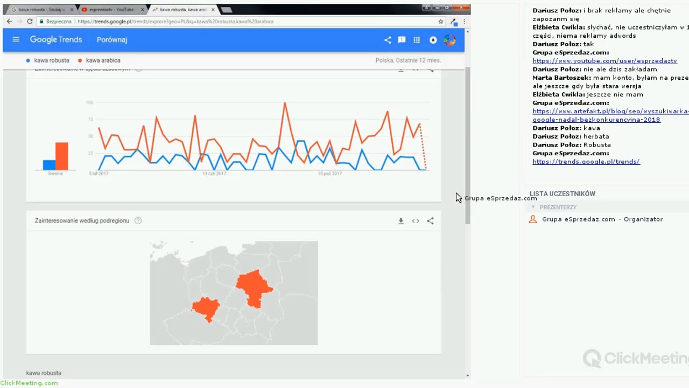The width and height of the screenshot is (689, 388).
Task: Close the esprzedaztv YouTube tab
Action: pyautogui.click(x=142, y=10)
